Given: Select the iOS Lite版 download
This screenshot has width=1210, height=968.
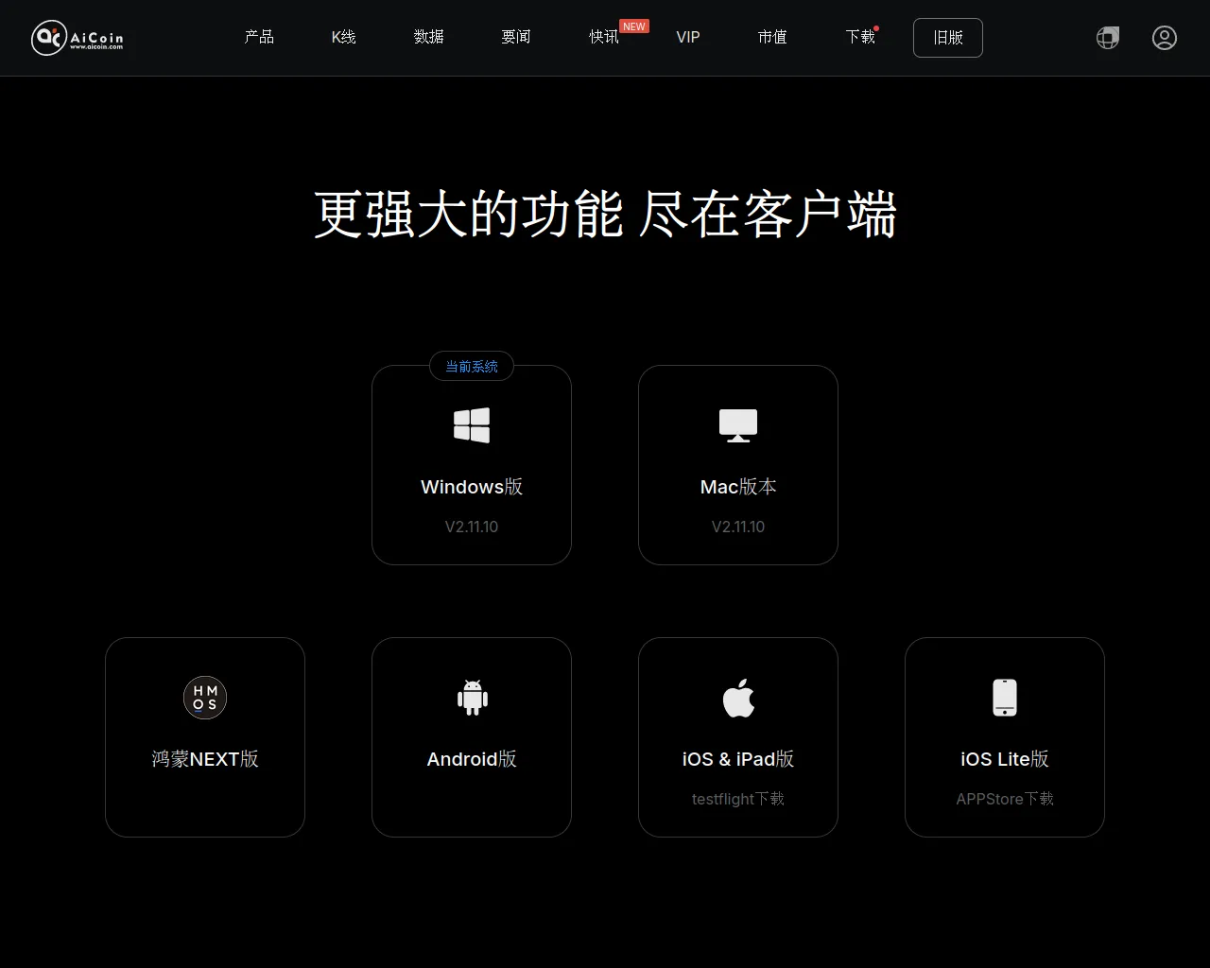Looking at the screenshot, I should tap(1005, 759).
